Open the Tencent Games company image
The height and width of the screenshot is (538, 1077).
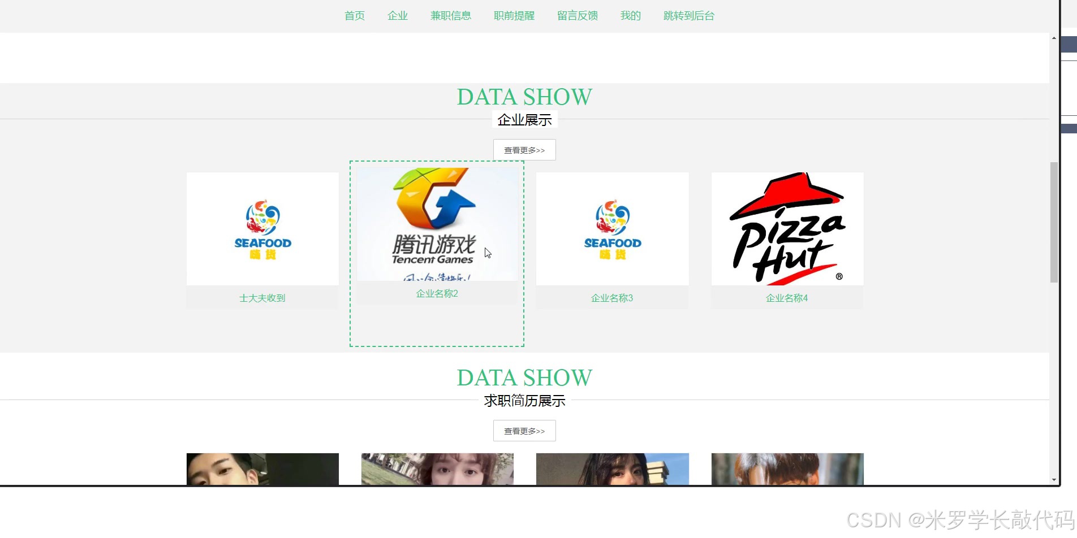(x=437, y=224)
